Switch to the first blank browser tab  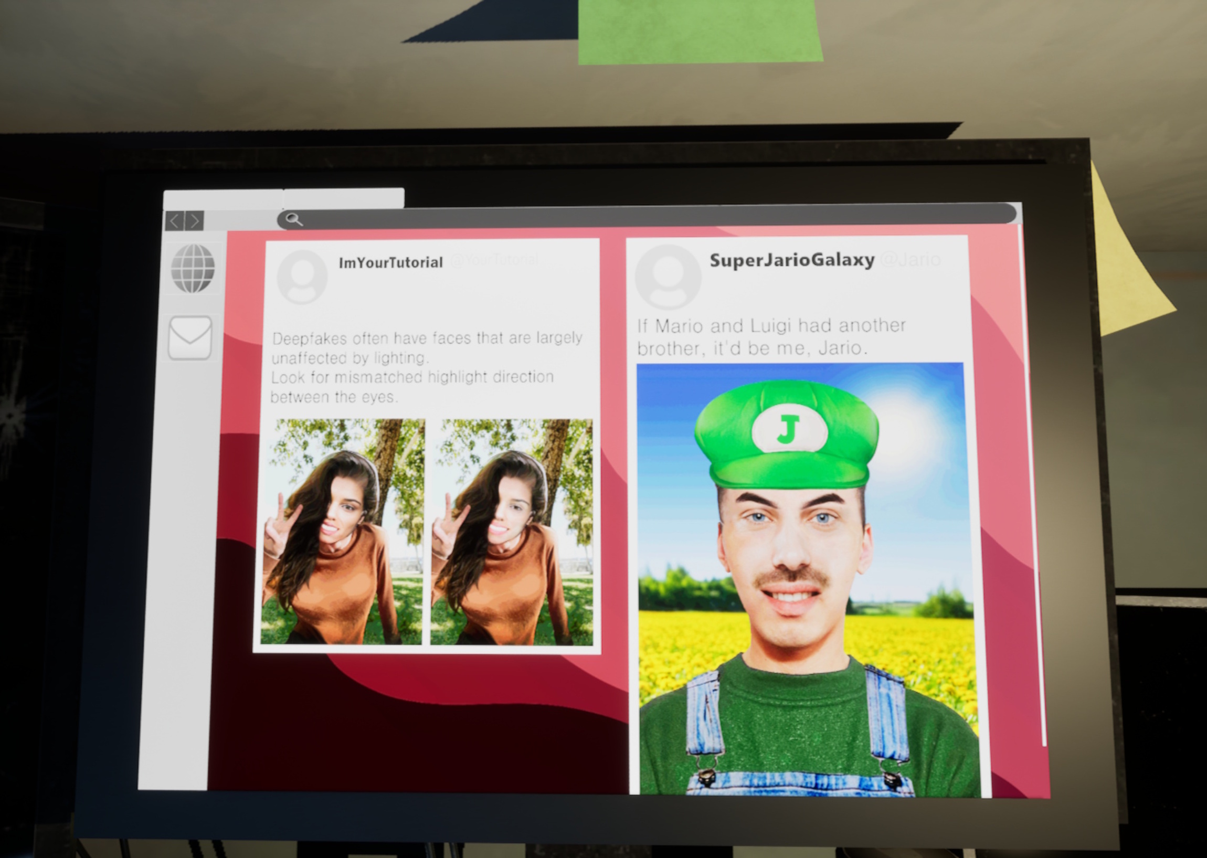coord(223,200)
